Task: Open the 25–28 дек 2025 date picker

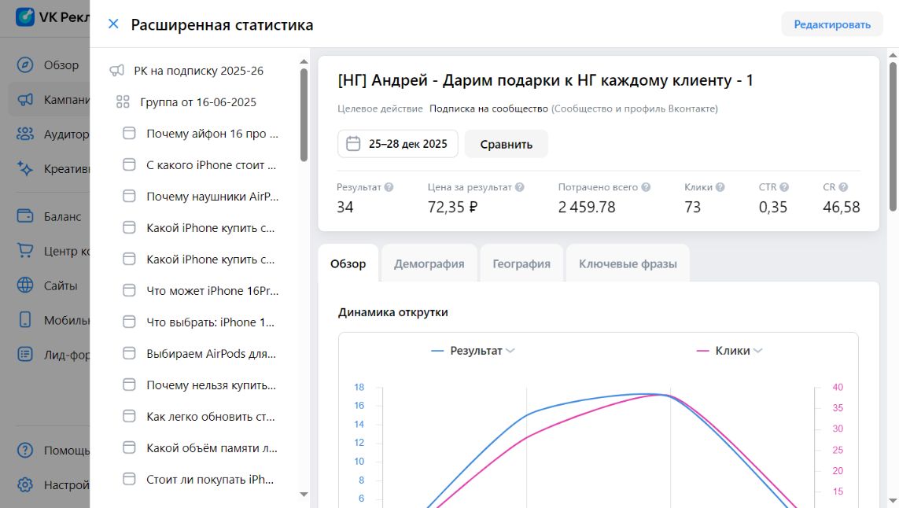Action: pyautogui.click(x=398, y=144)
